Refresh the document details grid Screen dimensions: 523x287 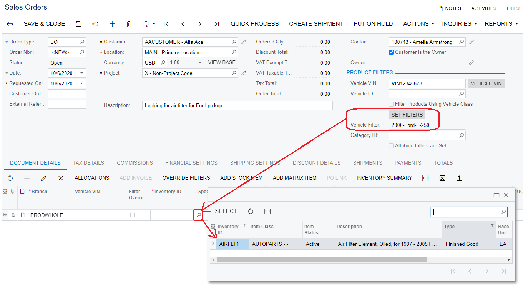(x=10, y=178)
